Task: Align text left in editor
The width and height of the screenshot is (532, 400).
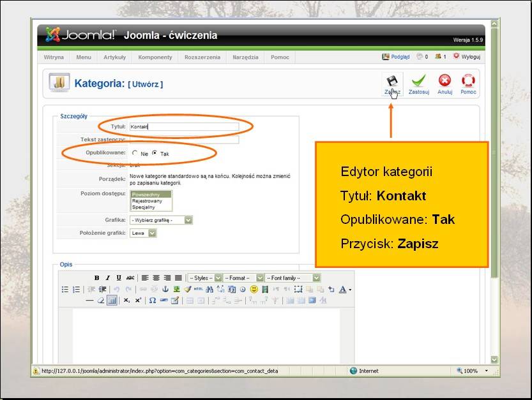Action: (x=145, y=278)
